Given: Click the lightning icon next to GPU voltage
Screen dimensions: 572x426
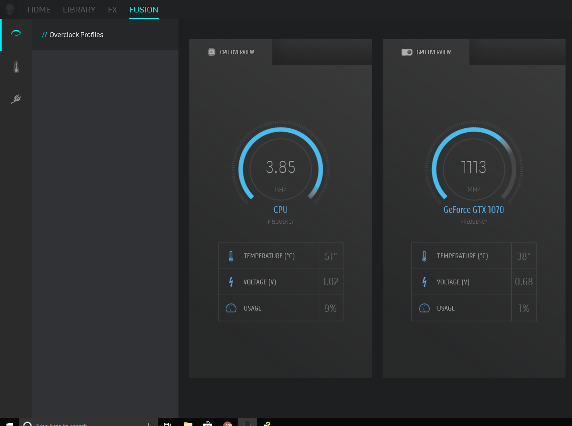Looking at the screenshot, I should click(424, 282).
